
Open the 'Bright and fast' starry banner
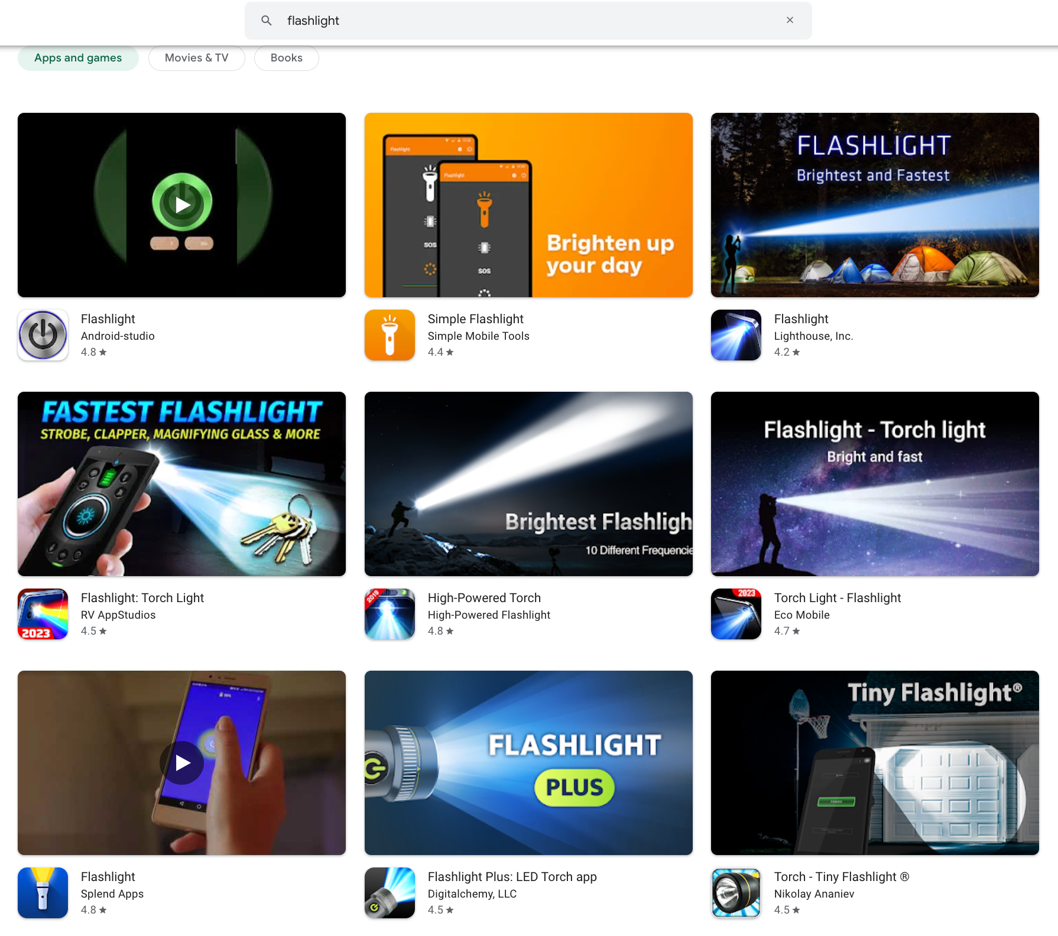(875, 484)
